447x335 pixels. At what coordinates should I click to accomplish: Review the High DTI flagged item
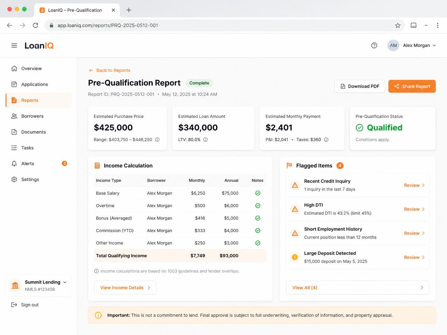coord(414,209)
